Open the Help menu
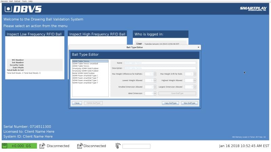 [x=30, y=1]
